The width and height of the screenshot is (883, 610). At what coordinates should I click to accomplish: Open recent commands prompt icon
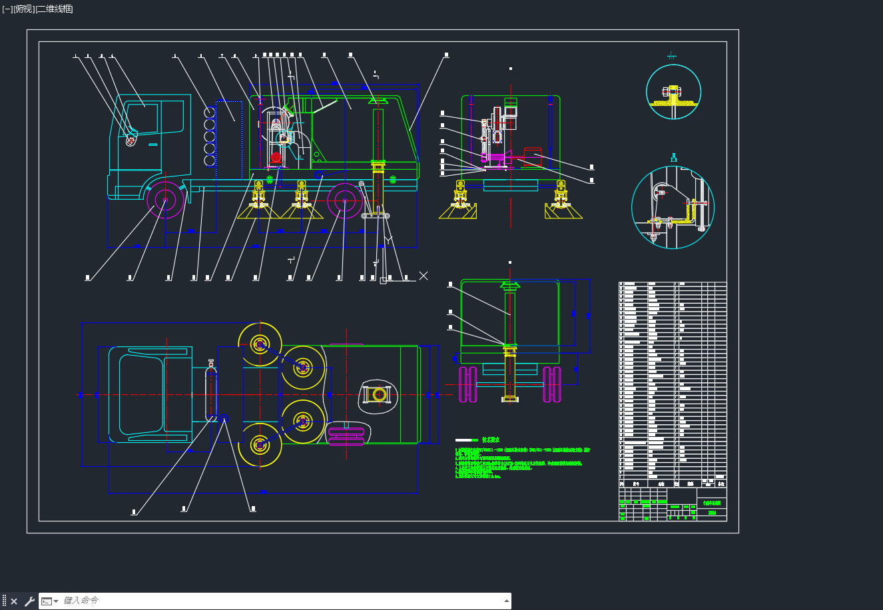47,601
